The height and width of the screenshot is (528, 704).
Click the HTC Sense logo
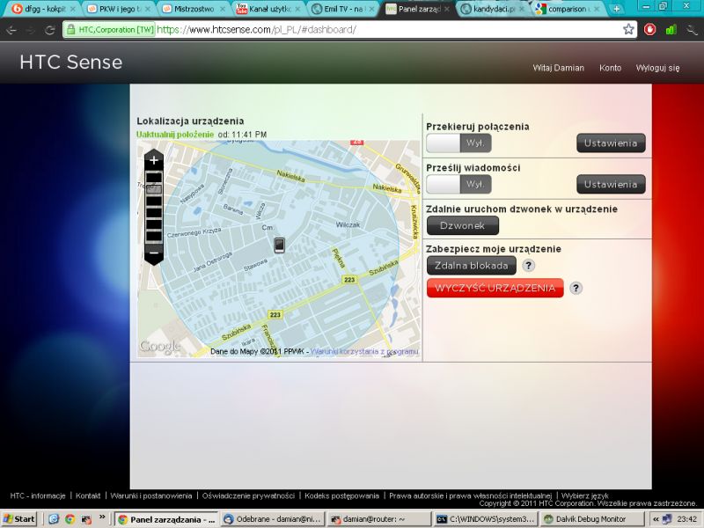coord(71,62)
